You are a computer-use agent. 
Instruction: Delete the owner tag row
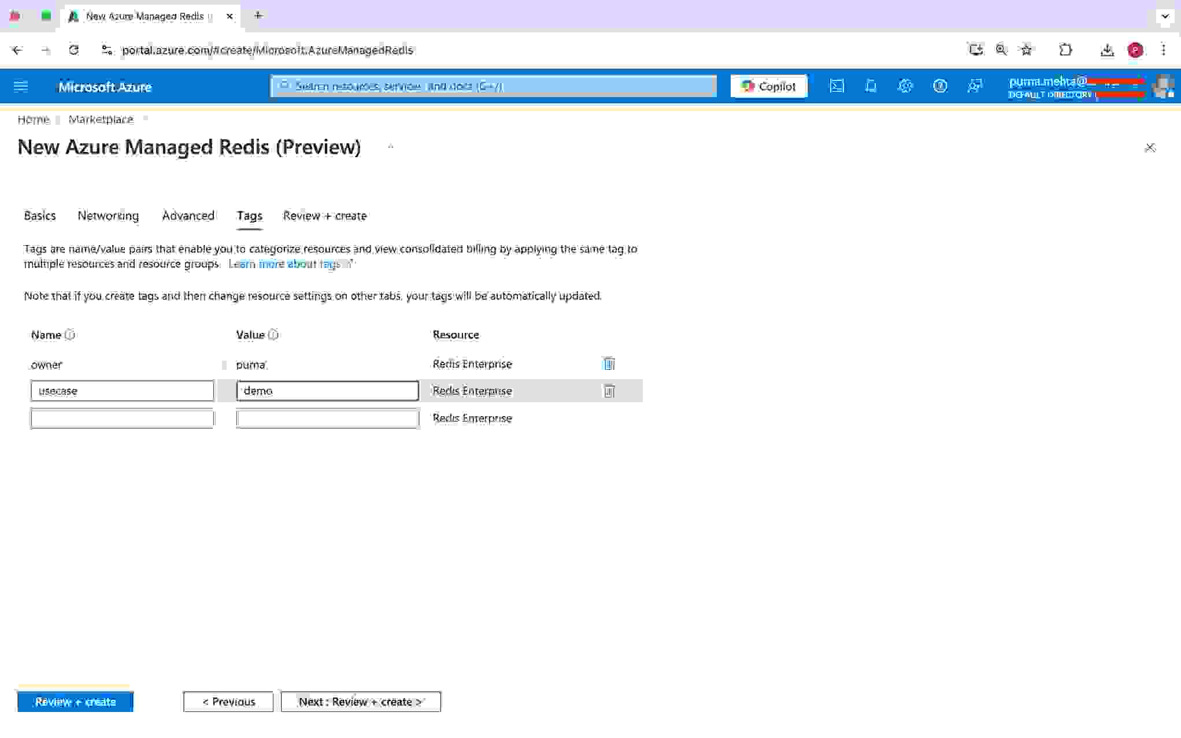coord(609,364)
